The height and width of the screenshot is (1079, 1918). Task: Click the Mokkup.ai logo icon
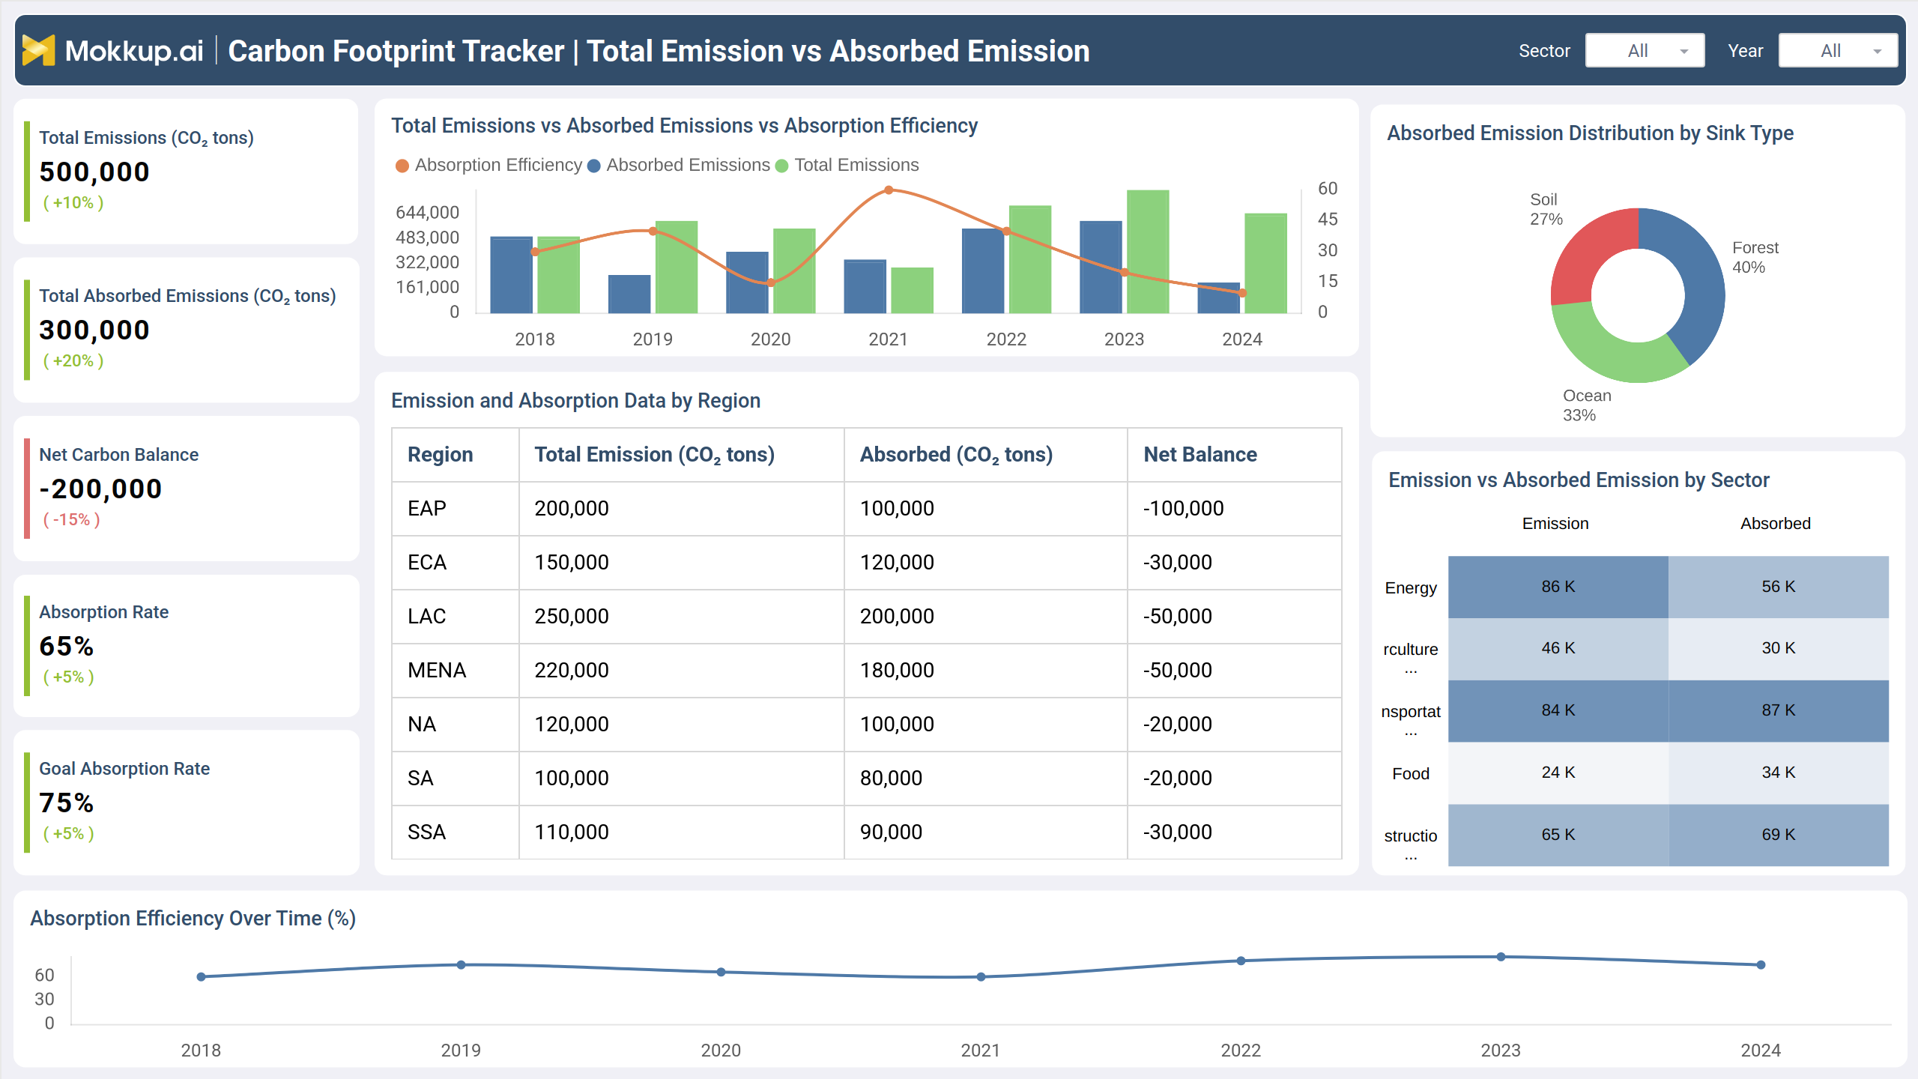pyautogui.click(x=38, y=50)
